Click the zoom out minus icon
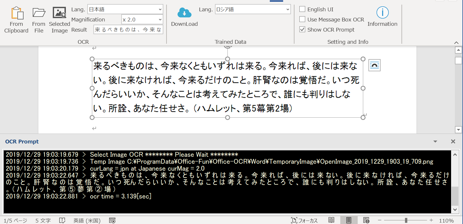 [379, 220]
